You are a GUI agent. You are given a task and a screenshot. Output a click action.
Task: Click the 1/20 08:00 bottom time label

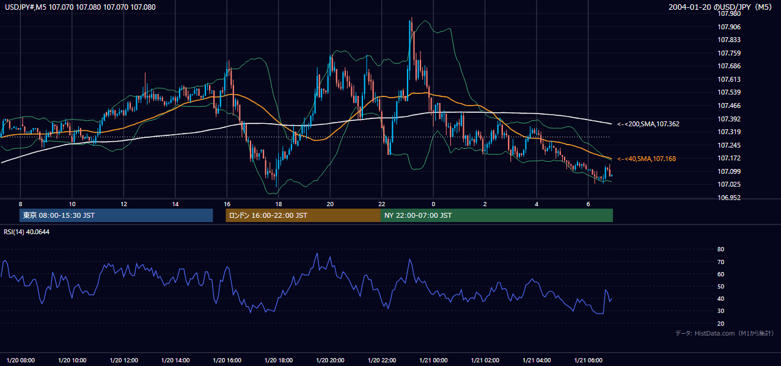pos(20,360)
